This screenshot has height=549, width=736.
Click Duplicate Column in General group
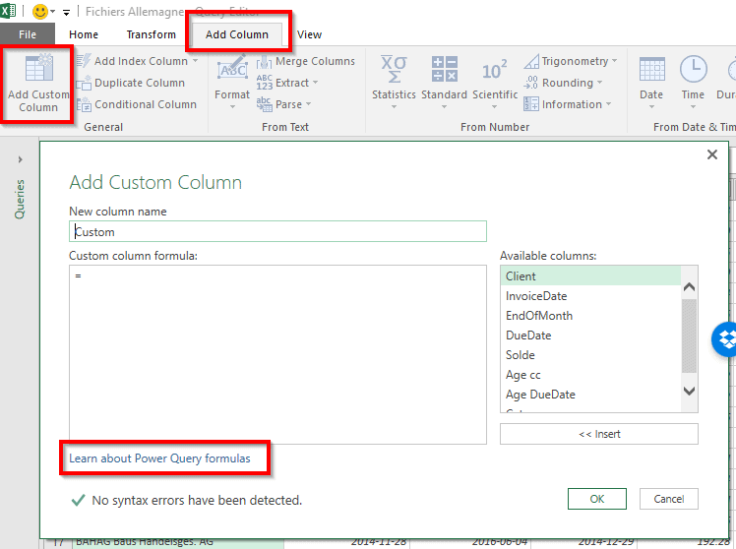[x=139, y=83]
